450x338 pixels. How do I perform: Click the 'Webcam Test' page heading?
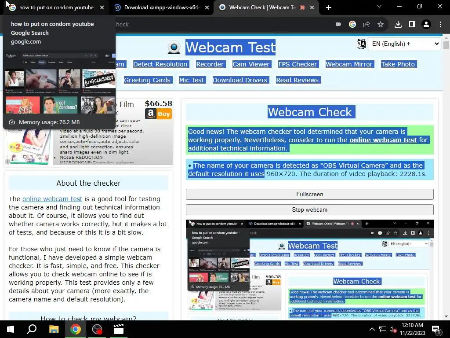(x=230, y=47)
